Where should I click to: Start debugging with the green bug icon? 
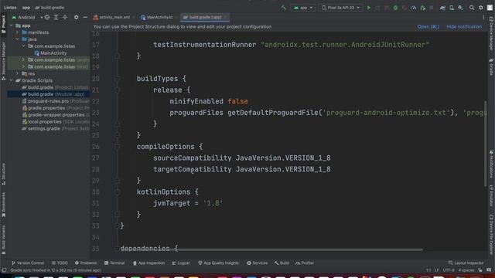click(395, 8)
